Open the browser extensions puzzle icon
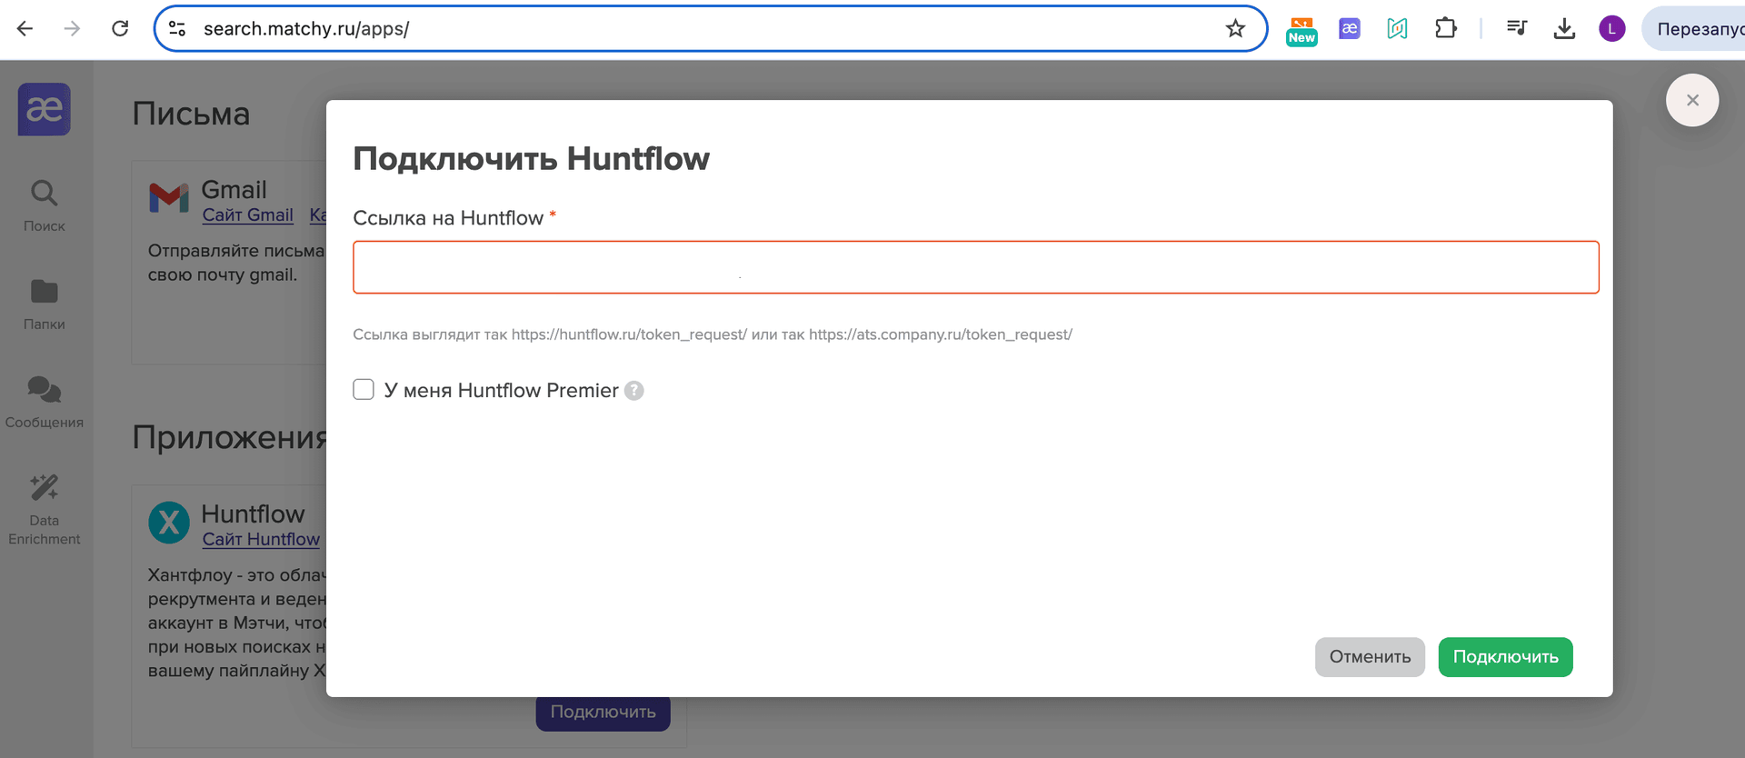Image resolution: width=1745 pixels, height=758 pixels. coord(1445,29)
